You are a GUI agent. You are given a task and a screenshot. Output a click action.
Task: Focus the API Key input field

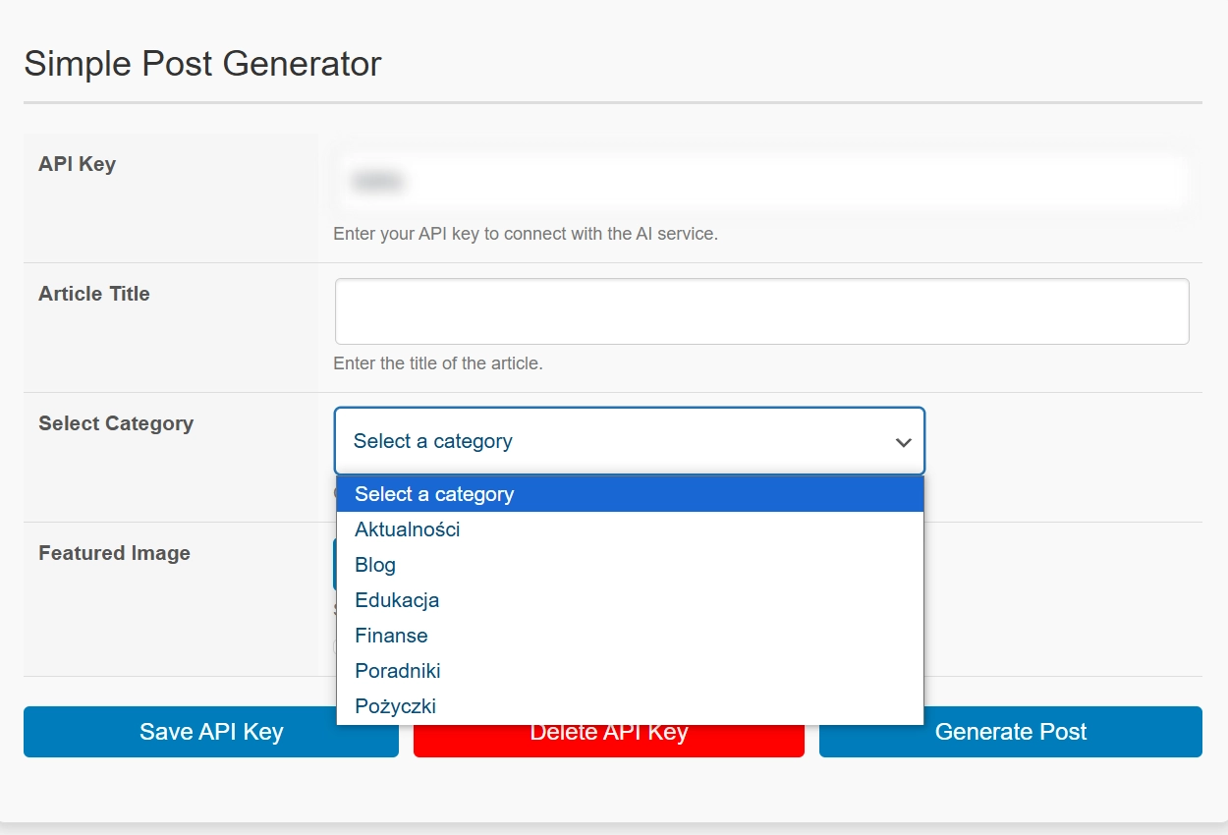pyautogui.click(x=760, y=182)
